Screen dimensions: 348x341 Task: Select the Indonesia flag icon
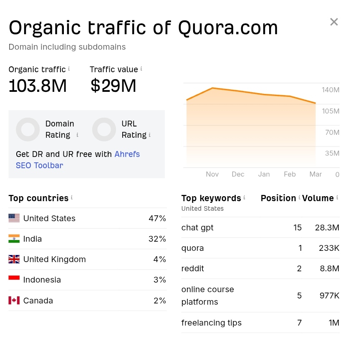tap(14, 279)
